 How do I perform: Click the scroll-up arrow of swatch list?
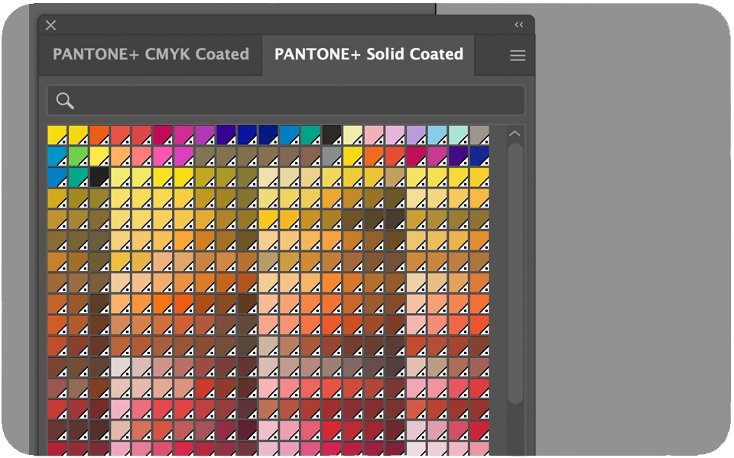[515, 134]
